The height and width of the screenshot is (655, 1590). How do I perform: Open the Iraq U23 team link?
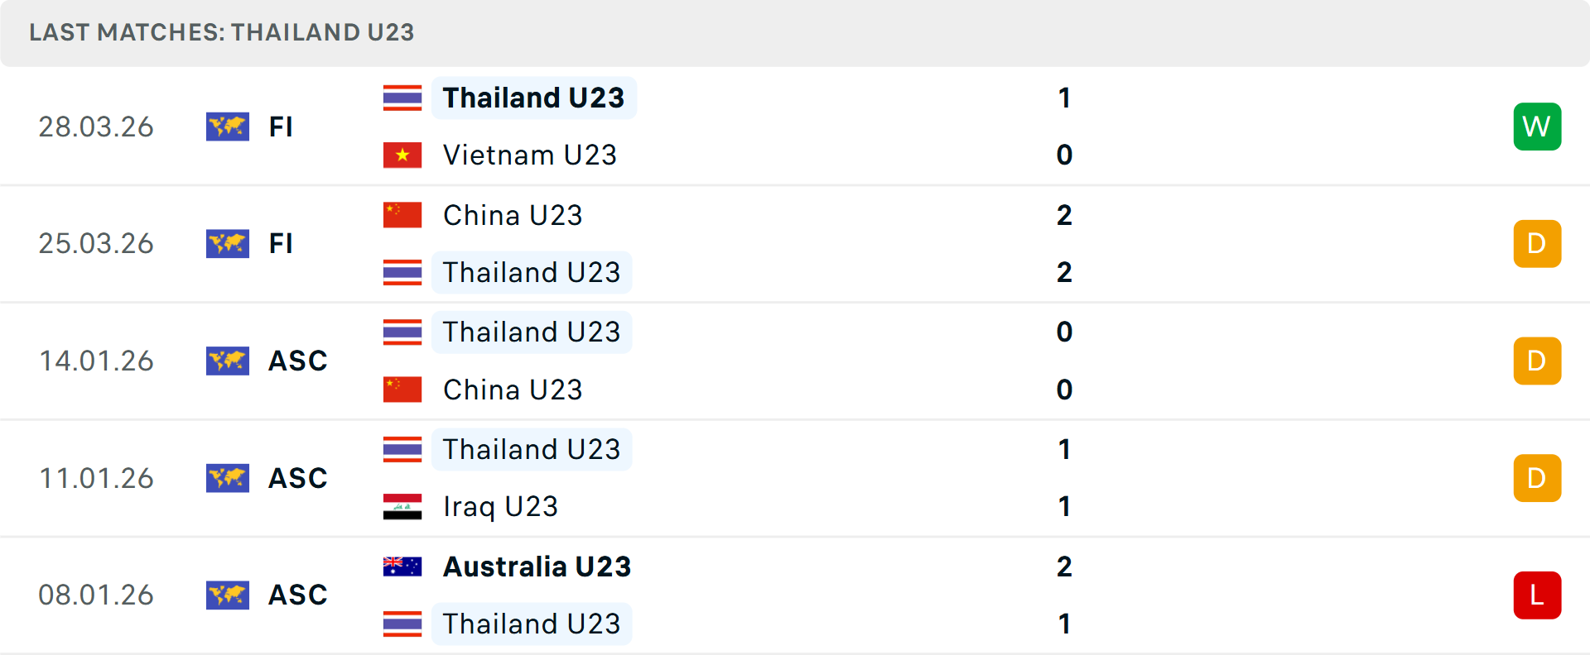(x=499, y=506)
